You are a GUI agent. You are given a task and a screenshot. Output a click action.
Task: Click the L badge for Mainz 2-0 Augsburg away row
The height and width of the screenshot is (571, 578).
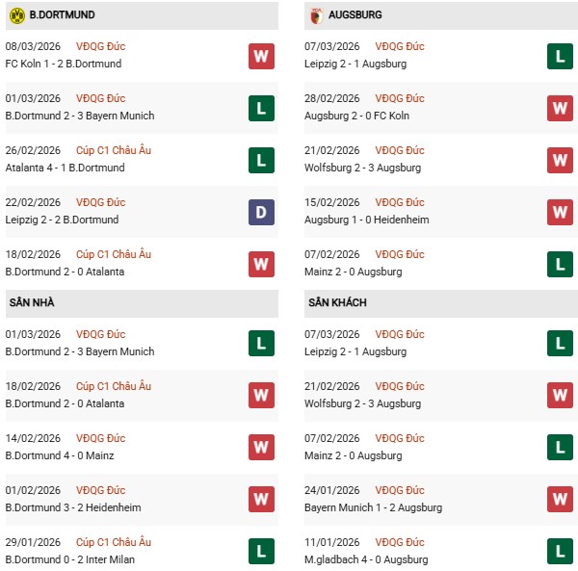point(561,448)
